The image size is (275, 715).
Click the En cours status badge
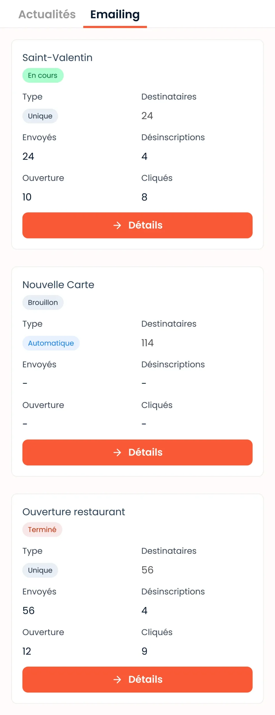[43, 75]
